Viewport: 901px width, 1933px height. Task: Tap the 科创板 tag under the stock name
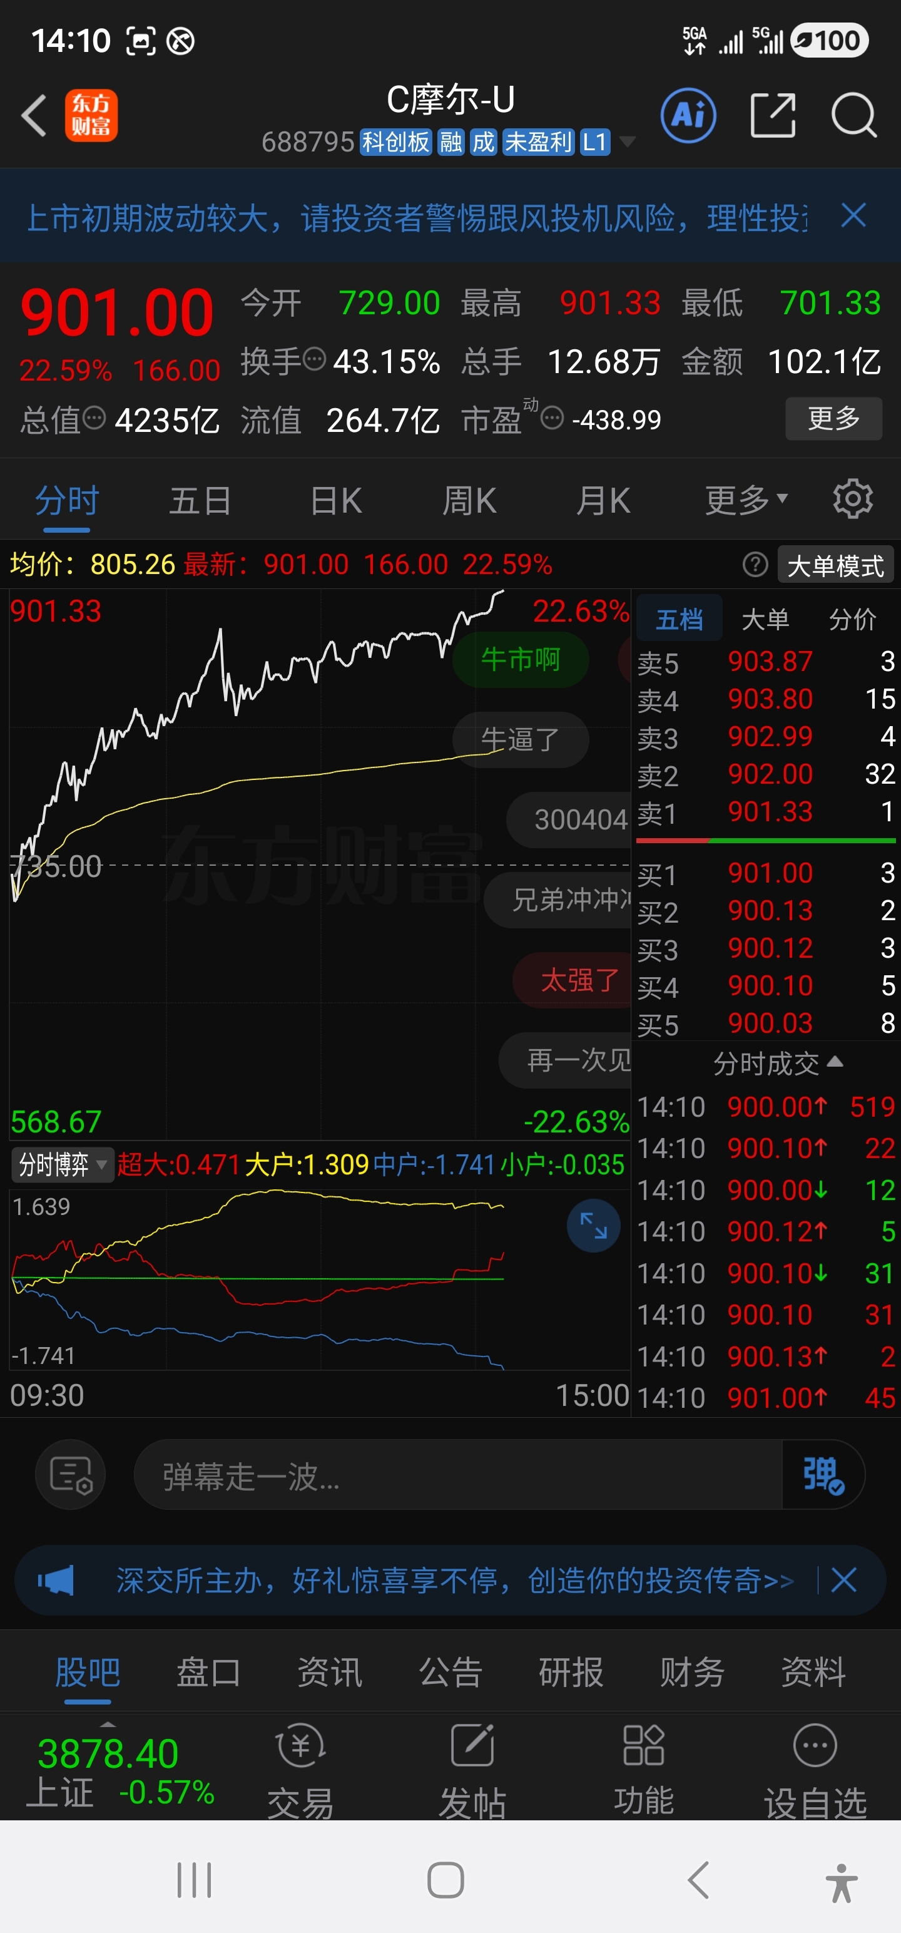click(395, 142)
